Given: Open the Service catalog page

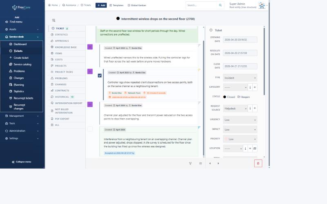Looking at the screenshot, I should 22,64.
